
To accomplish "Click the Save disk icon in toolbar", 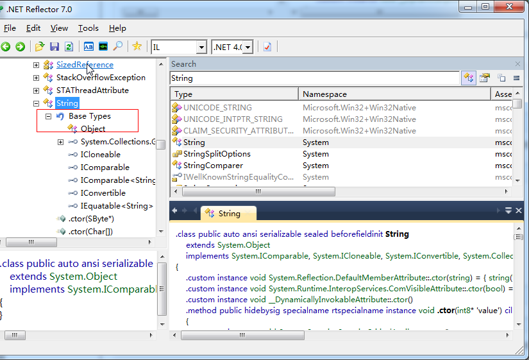I will point(54,47).
